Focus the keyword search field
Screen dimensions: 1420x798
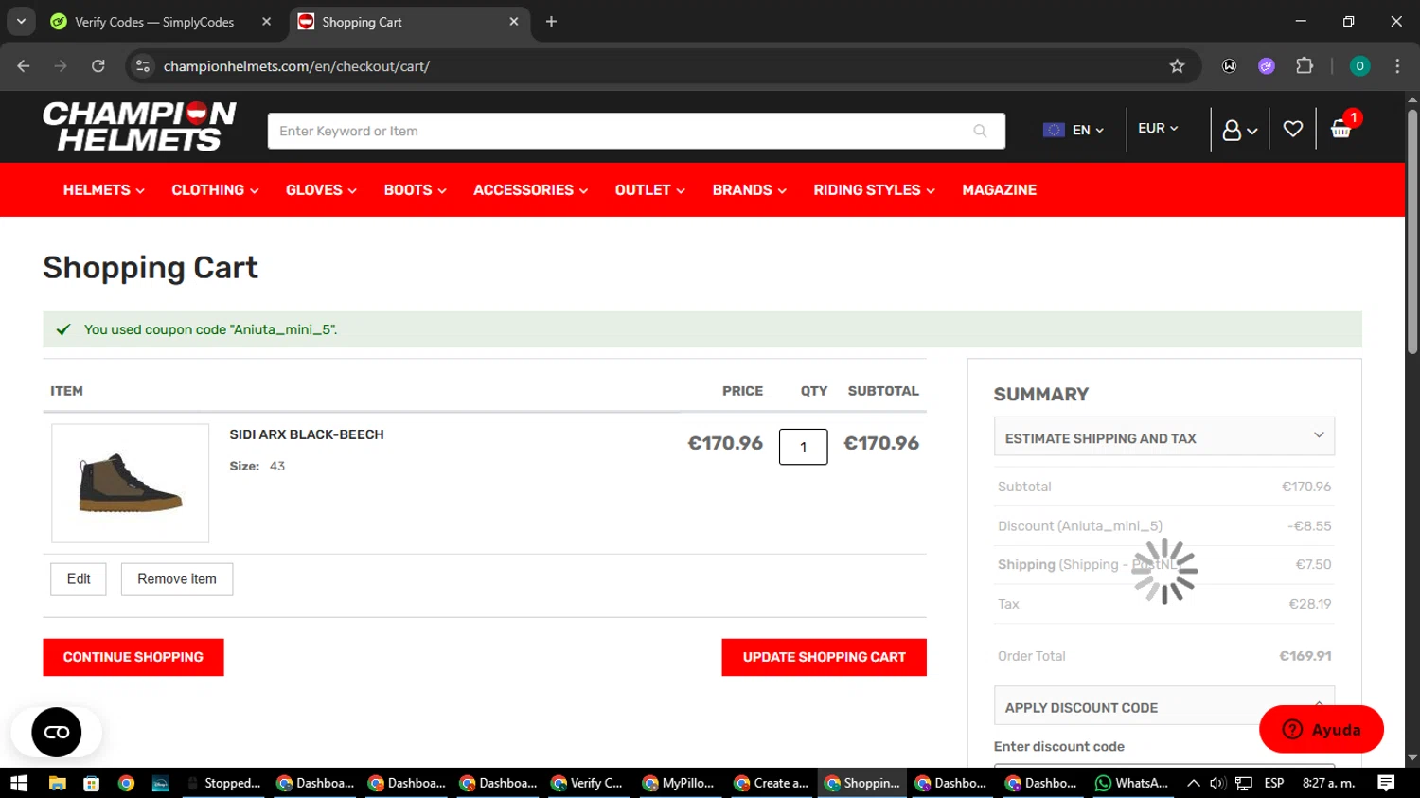coord(620,131)
